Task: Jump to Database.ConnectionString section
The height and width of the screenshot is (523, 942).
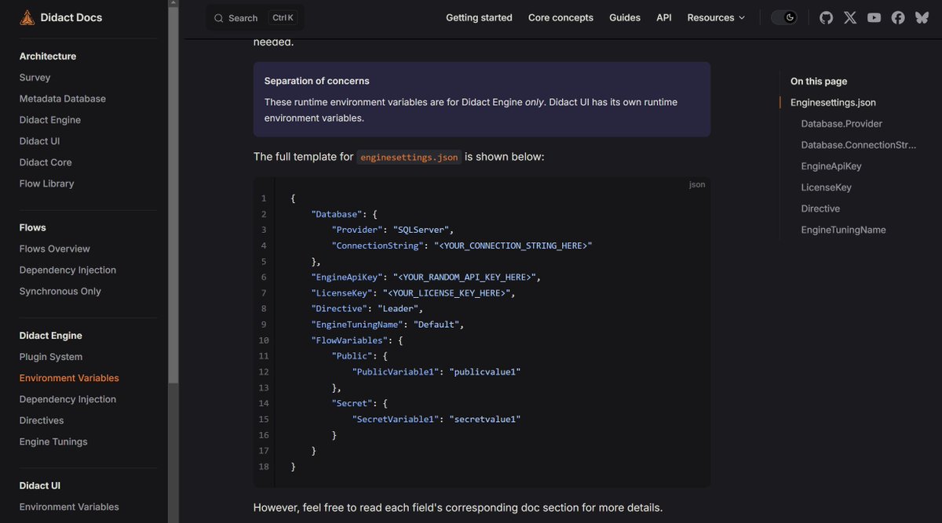Action: pyautogui.click(x=859, y=145)
